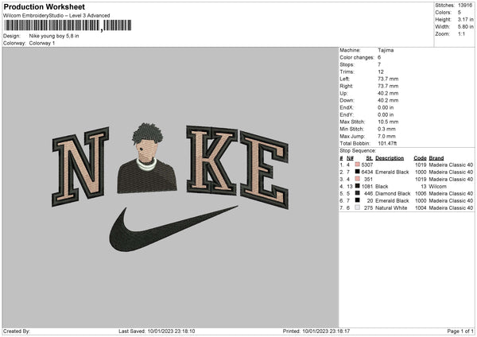477x337 pixels.
Task: Click the Max Stitch value 10.5 mm
Action: coord(388,122)
